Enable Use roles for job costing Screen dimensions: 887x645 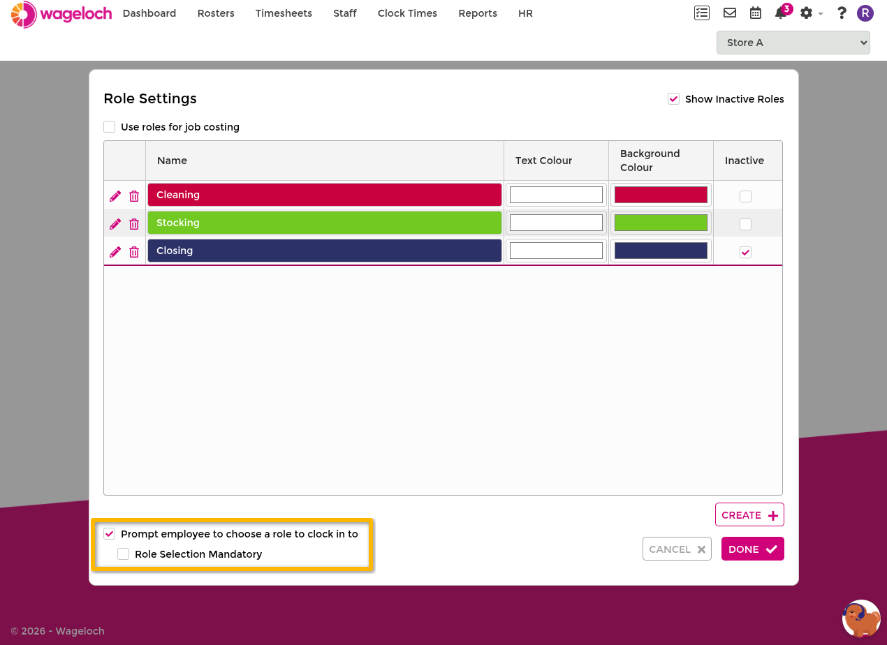tap(110, 127)
